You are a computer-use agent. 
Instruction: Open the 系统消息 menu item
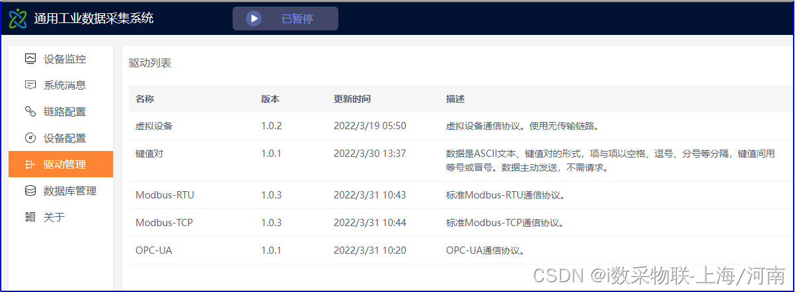point(61,85)
